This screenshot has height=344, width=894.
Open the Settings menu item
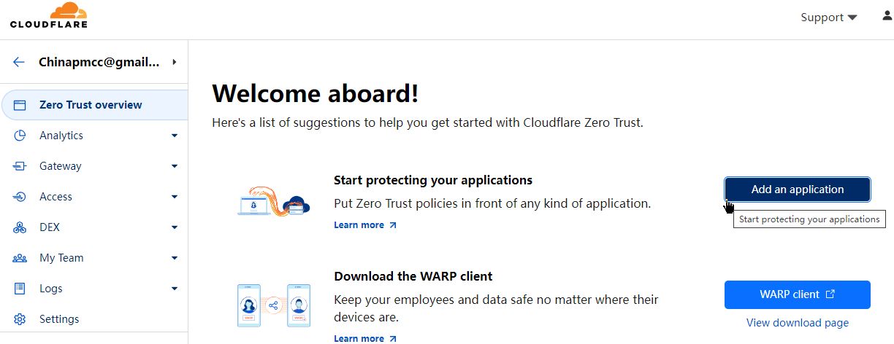tap(59, 319)
